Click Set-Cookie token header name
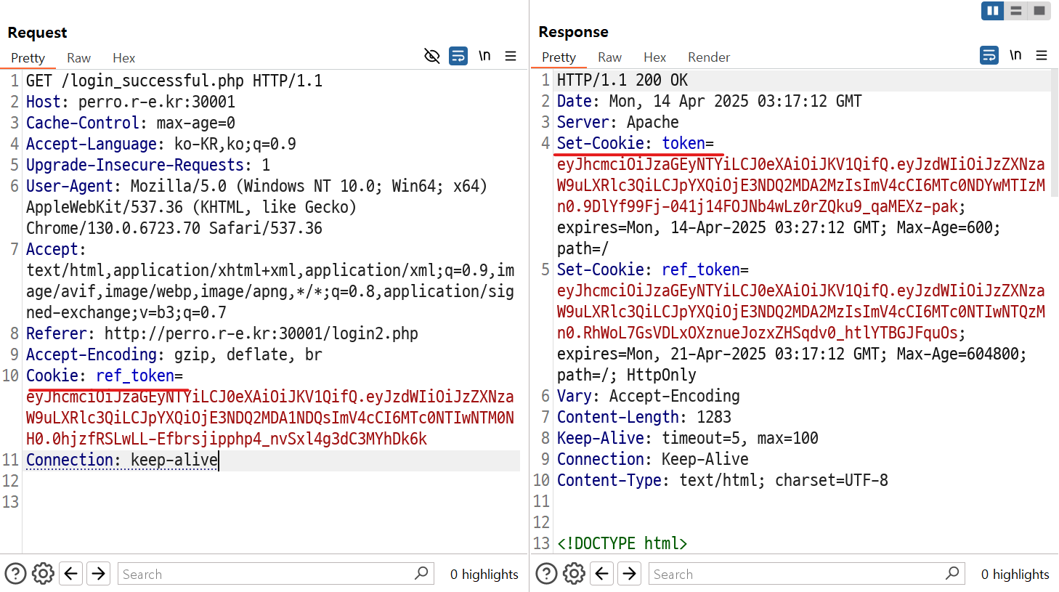The width and height of the screenshot is (1059, 592). point(636,143)
